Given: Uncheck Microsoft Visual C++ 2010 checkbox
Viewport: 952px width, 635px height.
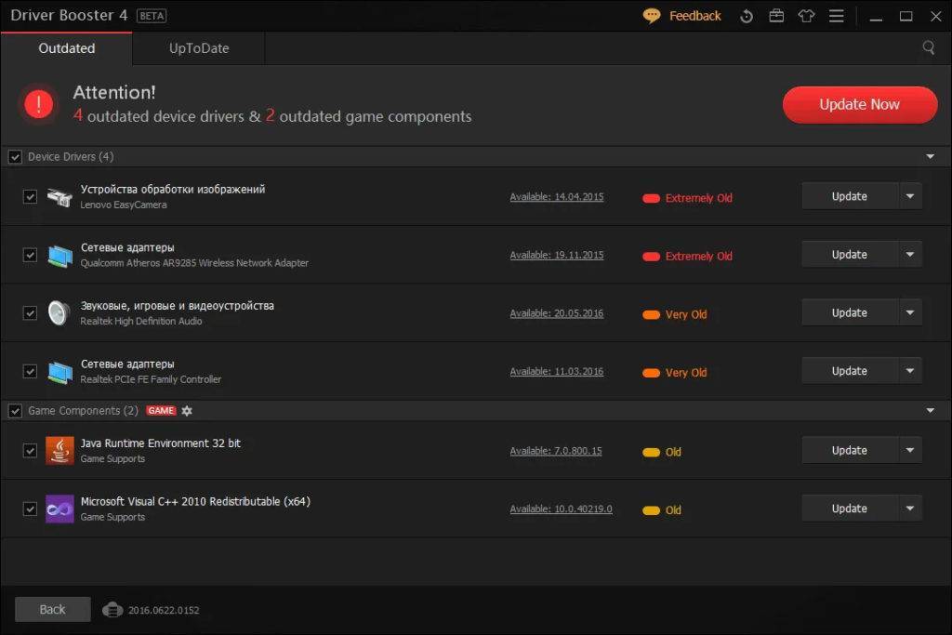Looking at the screenshot, I should [30, 509].
